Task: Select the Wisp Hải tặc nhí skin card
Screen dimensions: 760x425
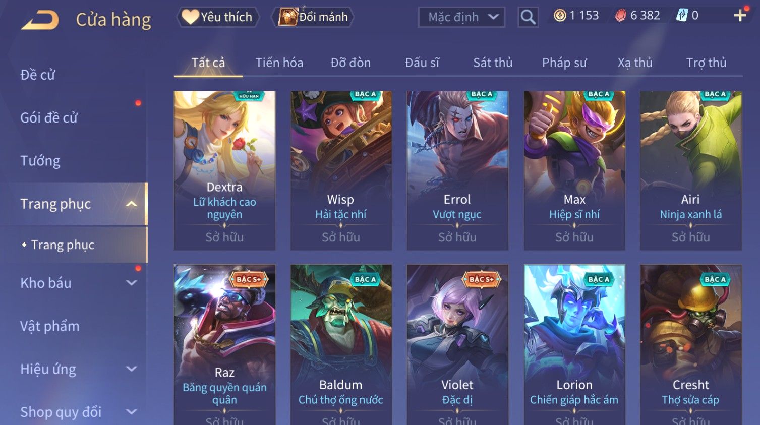Action: (341, 170)
